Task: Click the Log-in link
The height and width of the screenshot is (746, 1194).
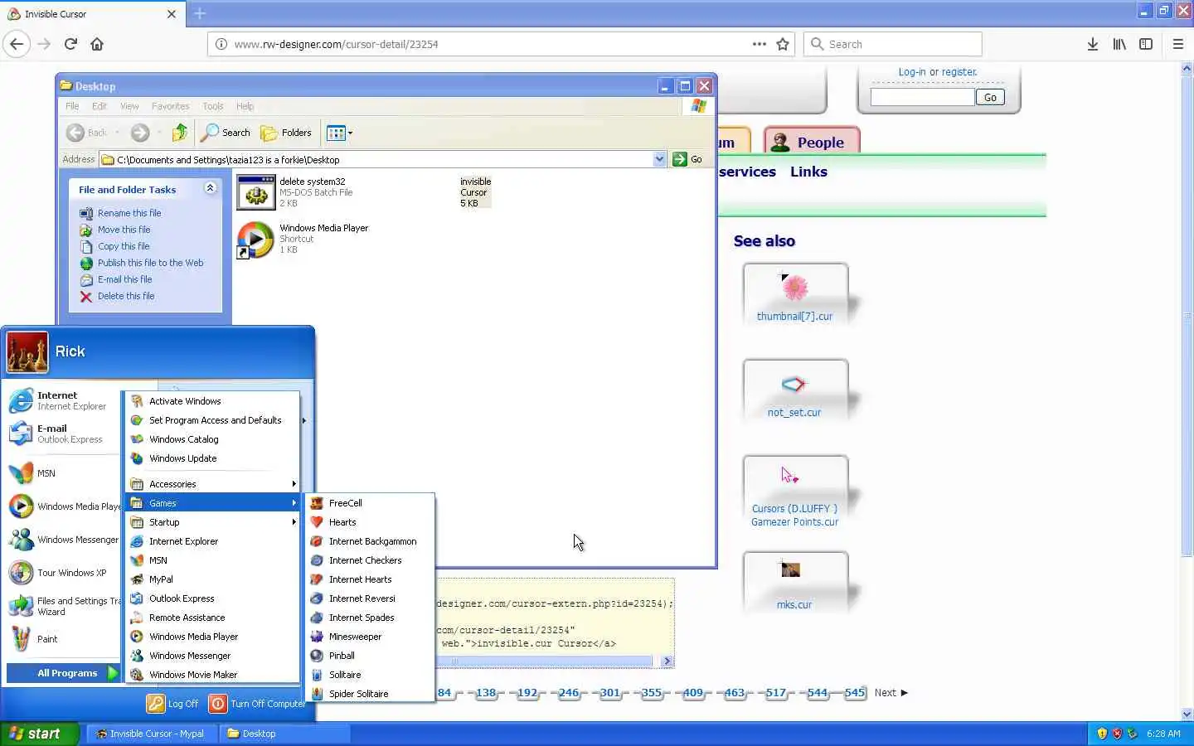Action: 912,72
